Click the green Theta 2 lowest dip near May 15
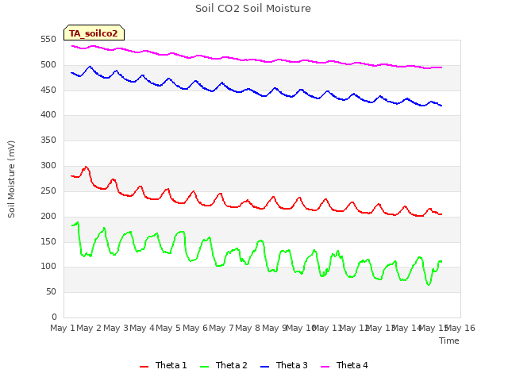The image size is (508, 381). coord(429,284)
